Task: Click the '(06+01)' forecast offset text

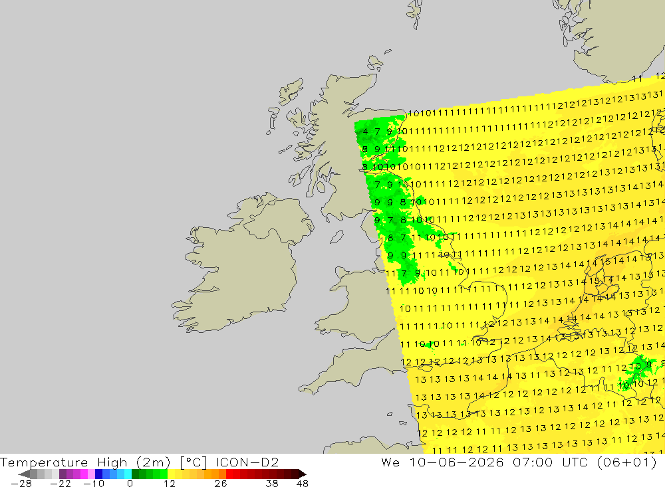Action: coord(627,462)
